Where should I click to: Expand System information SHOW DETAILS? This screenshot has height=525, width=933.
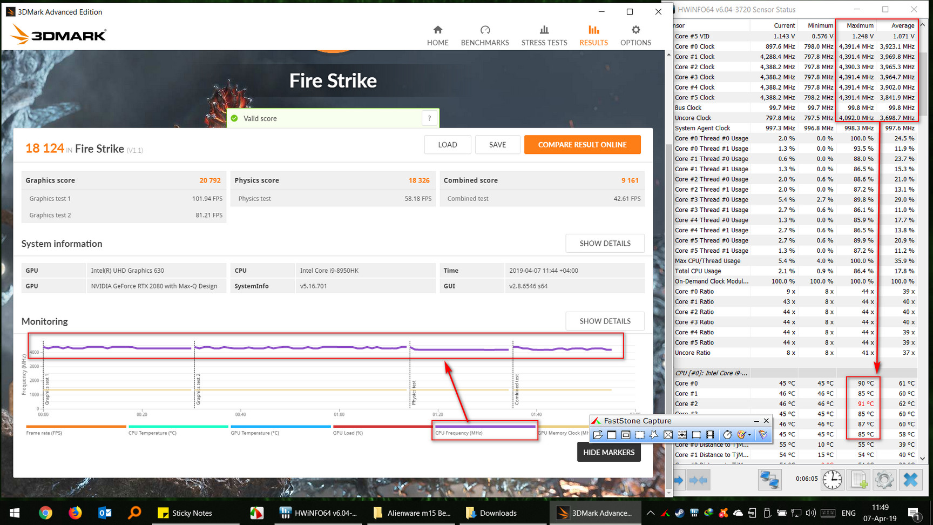click(605, 244)
